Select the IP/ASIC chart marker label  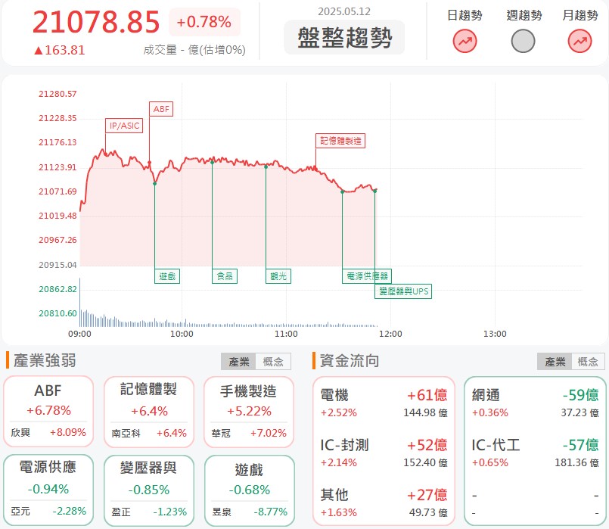click(124, 126)
